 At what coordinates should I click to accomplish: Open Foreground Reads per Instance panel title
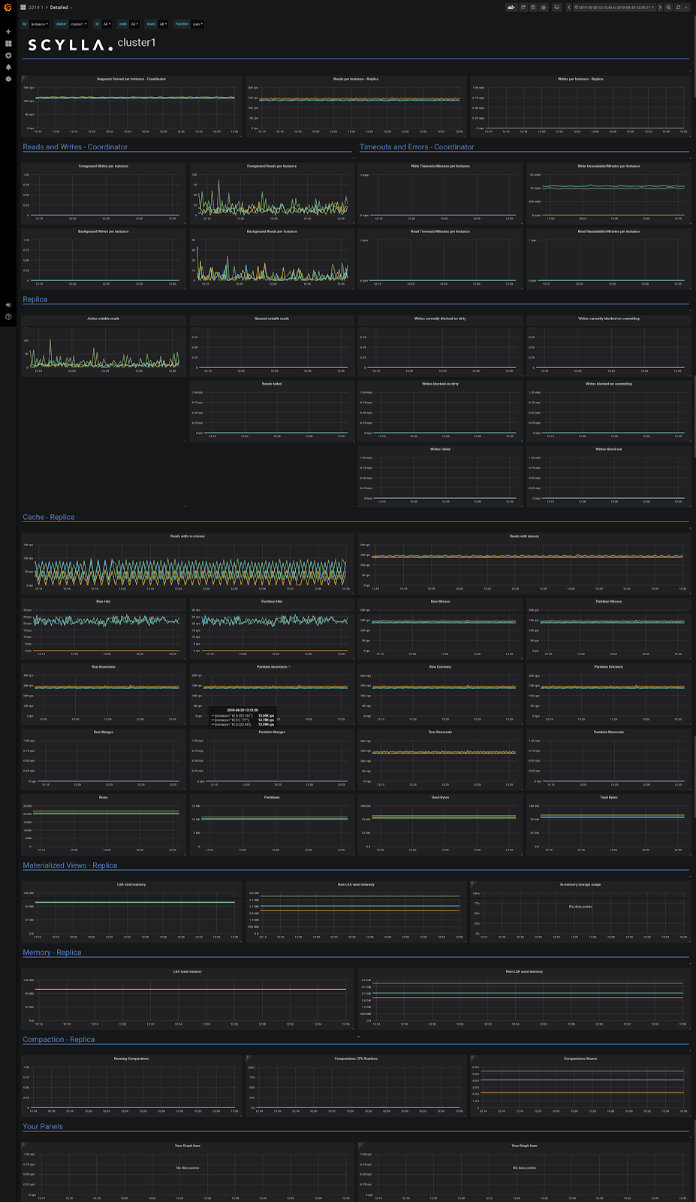click(x=272, y=166)
